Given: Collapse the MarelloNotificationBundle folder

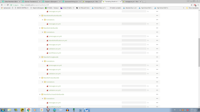Looking at the screenshot, I should point(40,16).
